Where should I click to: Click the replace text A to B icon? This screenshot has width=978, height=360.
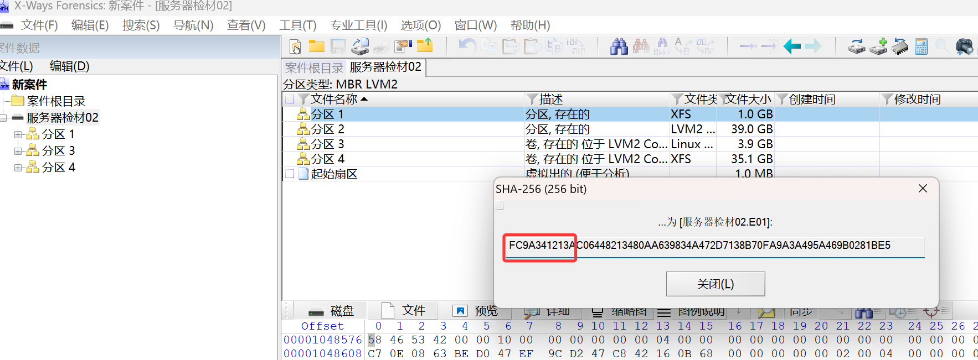click(683, 46)
